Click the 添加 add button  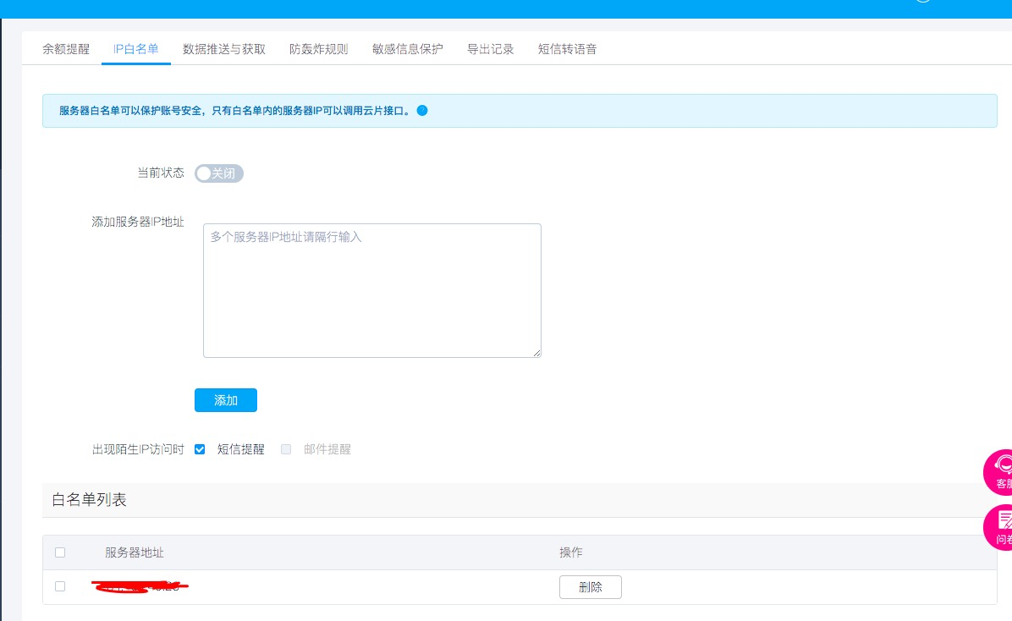[x=225, y=399]
